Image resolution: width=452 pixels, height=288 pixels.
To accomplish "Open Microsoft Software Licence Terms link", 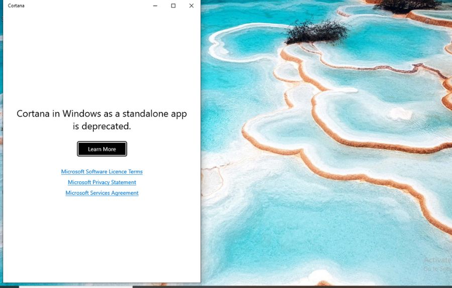I will [102, 172].
